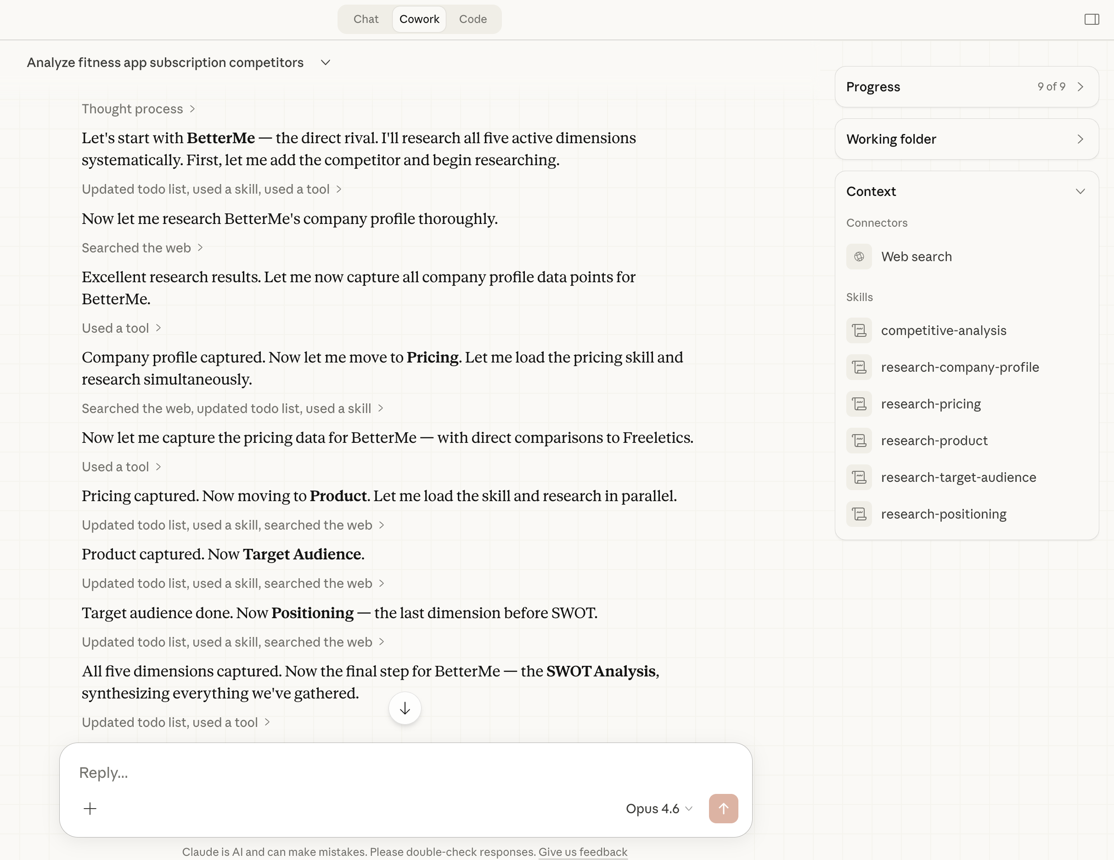Open the conversation title dropdown chevron
Viewport: 1114px width, 860px height.
[x=326, y=62]
